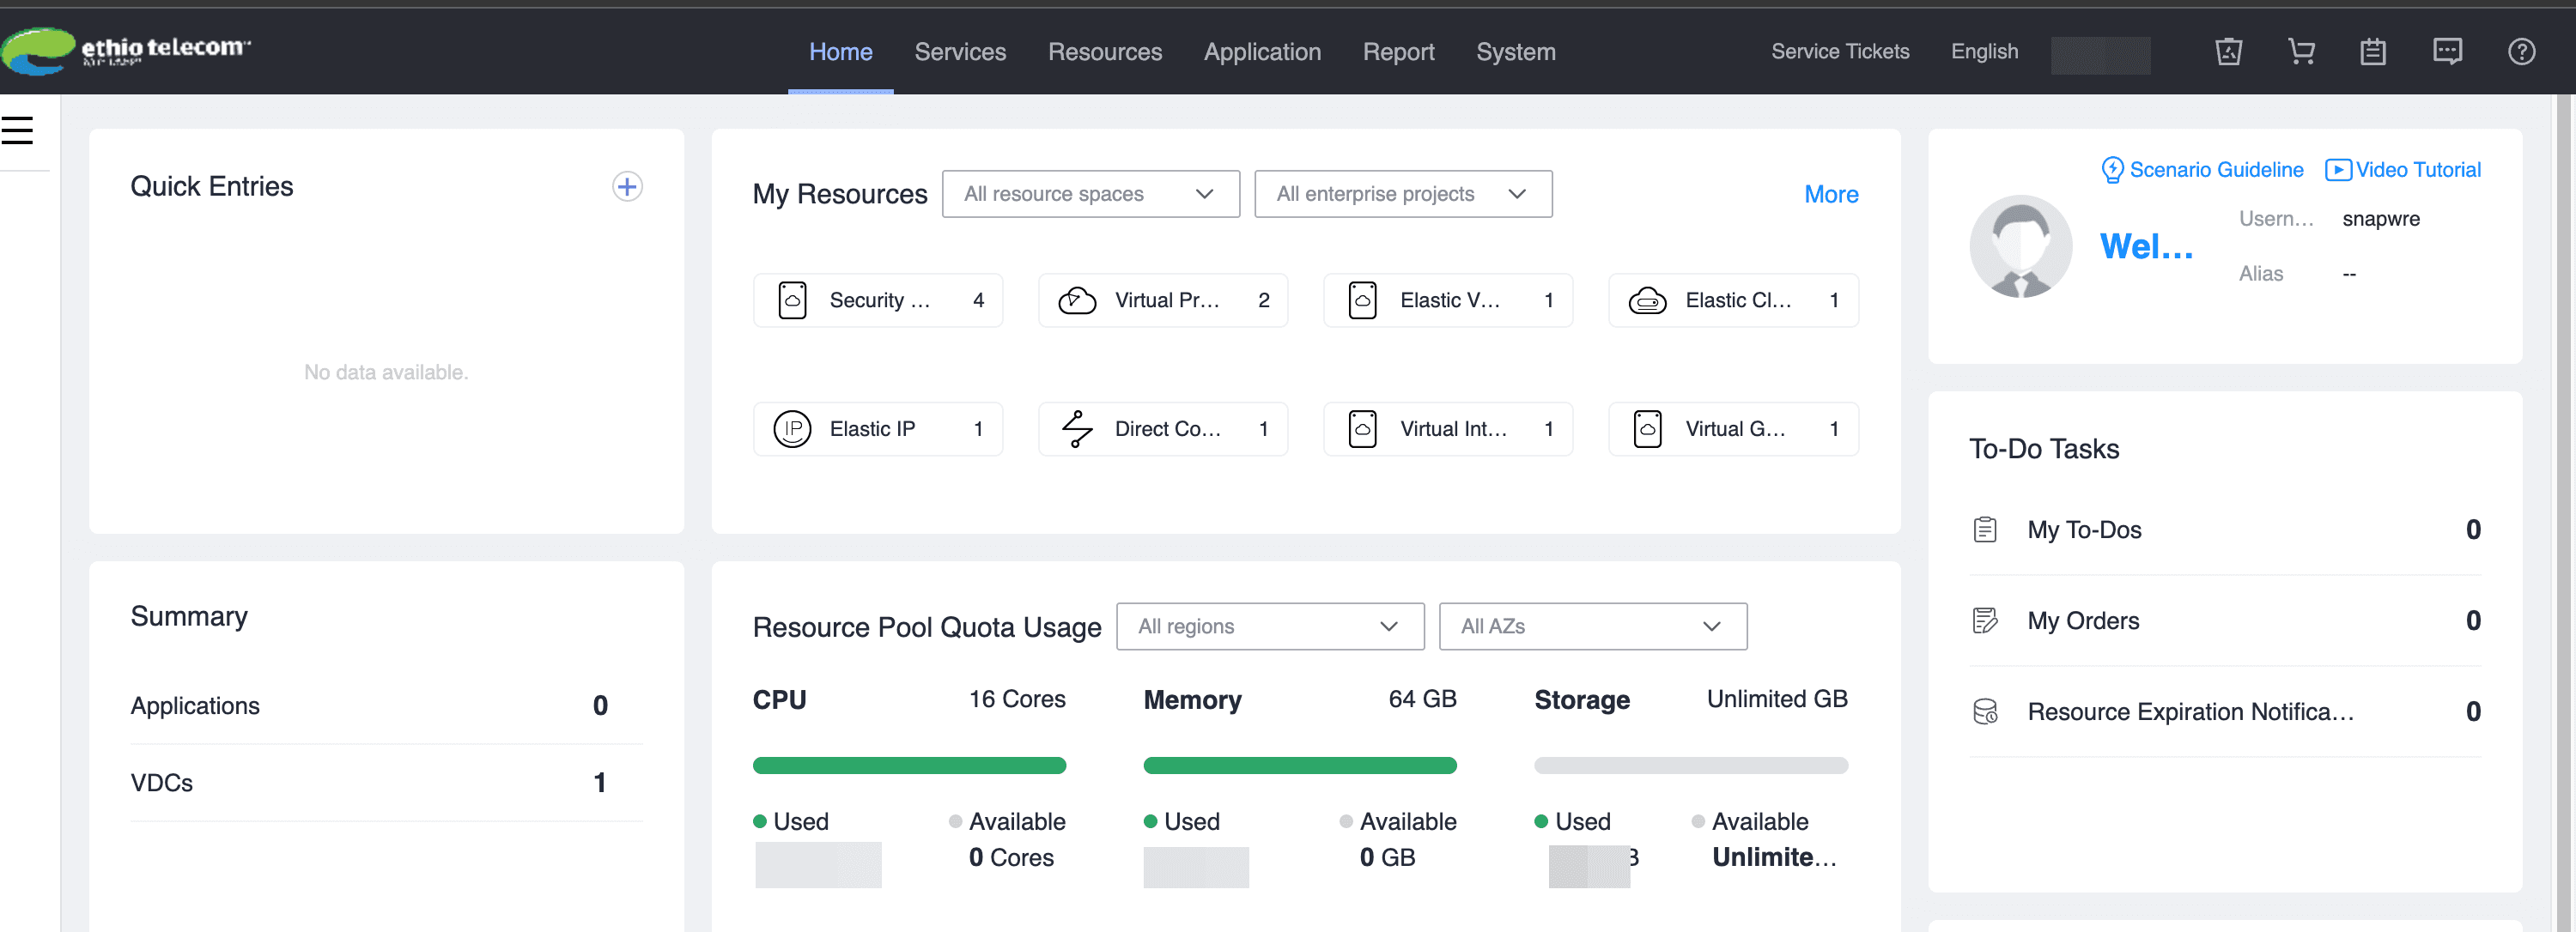Open the Services menu
2576x932 pixels.
[960, 52]
